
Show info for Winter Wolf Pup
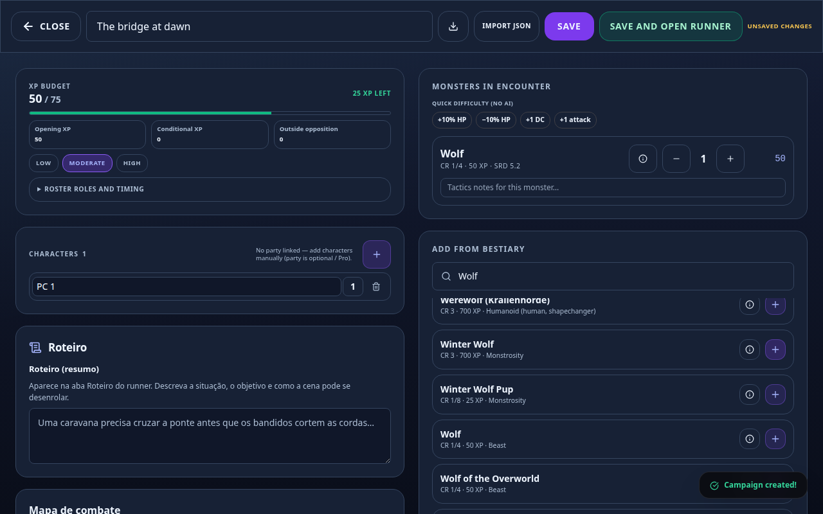(750, 394)
